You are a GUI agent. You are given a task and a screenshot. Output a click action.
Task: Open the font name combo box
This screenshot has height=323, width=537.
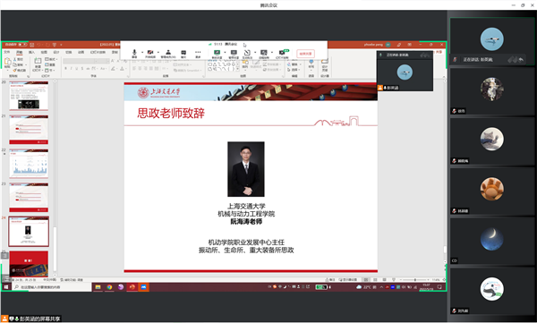point(79,61)
